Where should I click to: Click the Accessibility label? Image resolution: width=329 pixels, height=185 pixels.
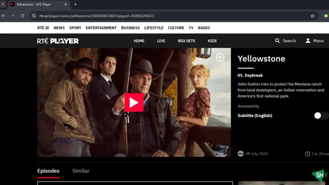pos(248,106)
